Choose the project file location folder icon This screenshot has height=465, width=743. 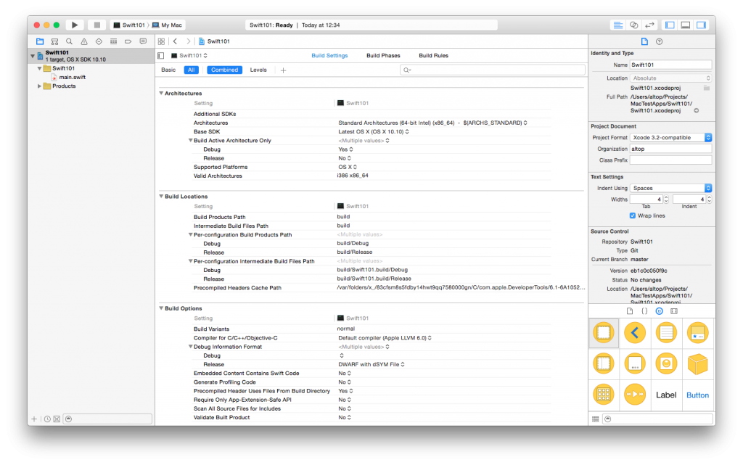[x=707, y=88]
